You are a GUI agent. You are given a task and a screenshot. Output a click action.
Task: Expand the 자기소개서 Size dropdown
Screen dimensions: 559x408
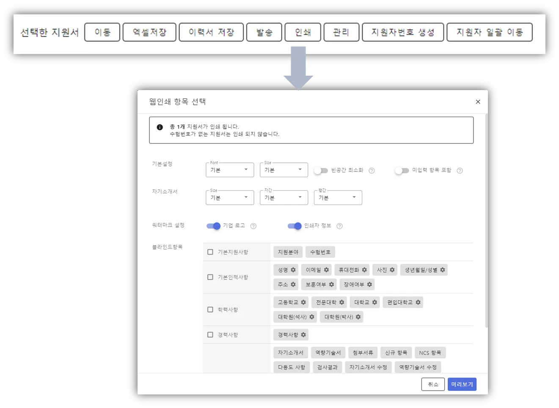(x=230, y=197)
